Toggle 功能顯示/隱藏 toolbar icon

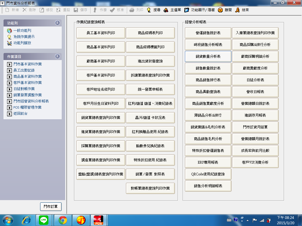click(186, 10)
